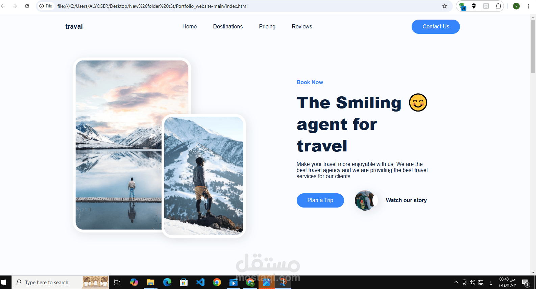Switch to the Chrome Y-profile taskbar window
Viewport: 536px width, 289px height.
250,282
